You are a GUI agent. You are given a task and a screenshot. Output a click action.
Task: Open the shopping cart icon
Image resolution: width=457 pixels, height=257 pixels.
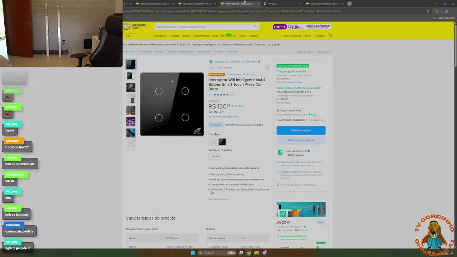(x=331, y=35)
